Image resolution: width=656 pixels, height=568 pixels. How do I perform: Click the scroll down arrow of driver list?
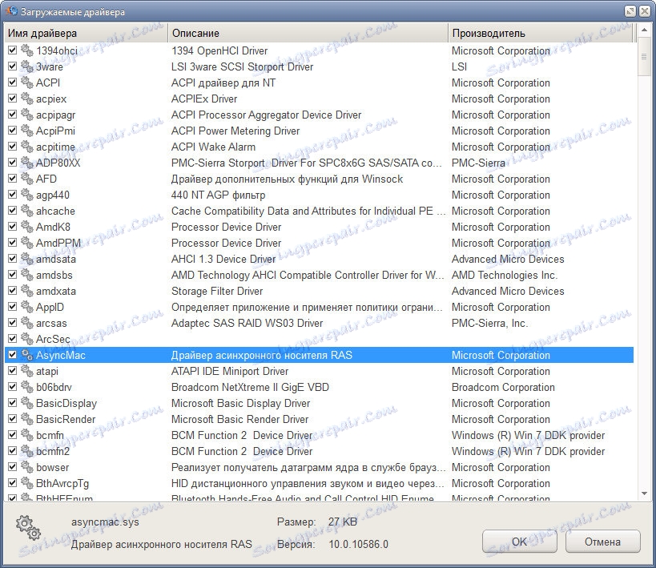point(644,494)
